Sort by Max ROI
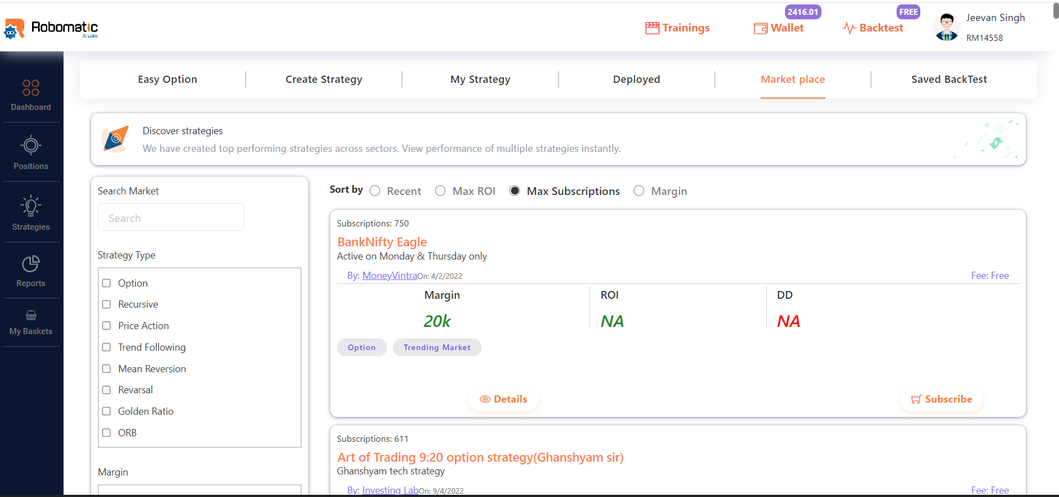Screen dimensions: 1059x497 tap(440, 191)
